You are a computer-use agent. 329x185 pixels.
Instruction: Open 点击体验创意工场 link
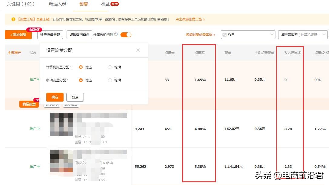[189, 19]
